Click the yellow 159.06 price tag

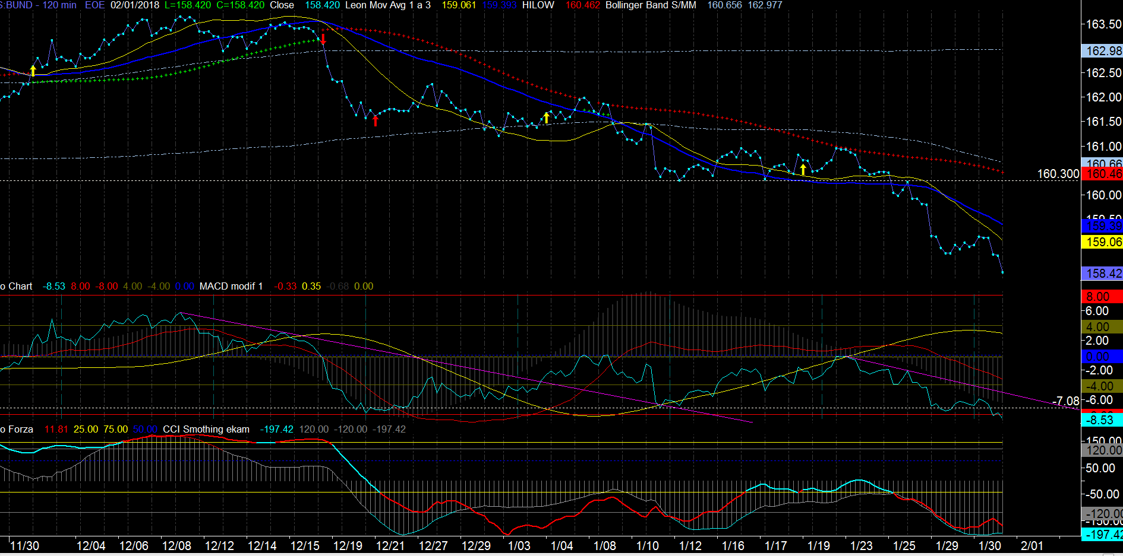[x=1102, y=242]
